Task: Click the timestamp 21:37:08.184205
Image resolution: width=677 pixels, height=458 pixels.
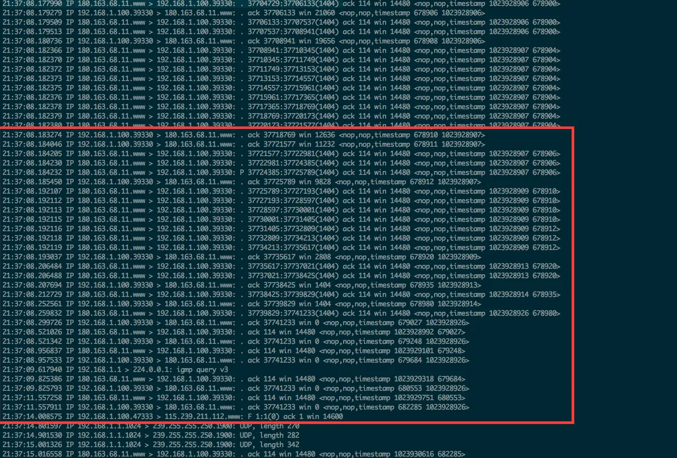Action: (x=32, y=154)
